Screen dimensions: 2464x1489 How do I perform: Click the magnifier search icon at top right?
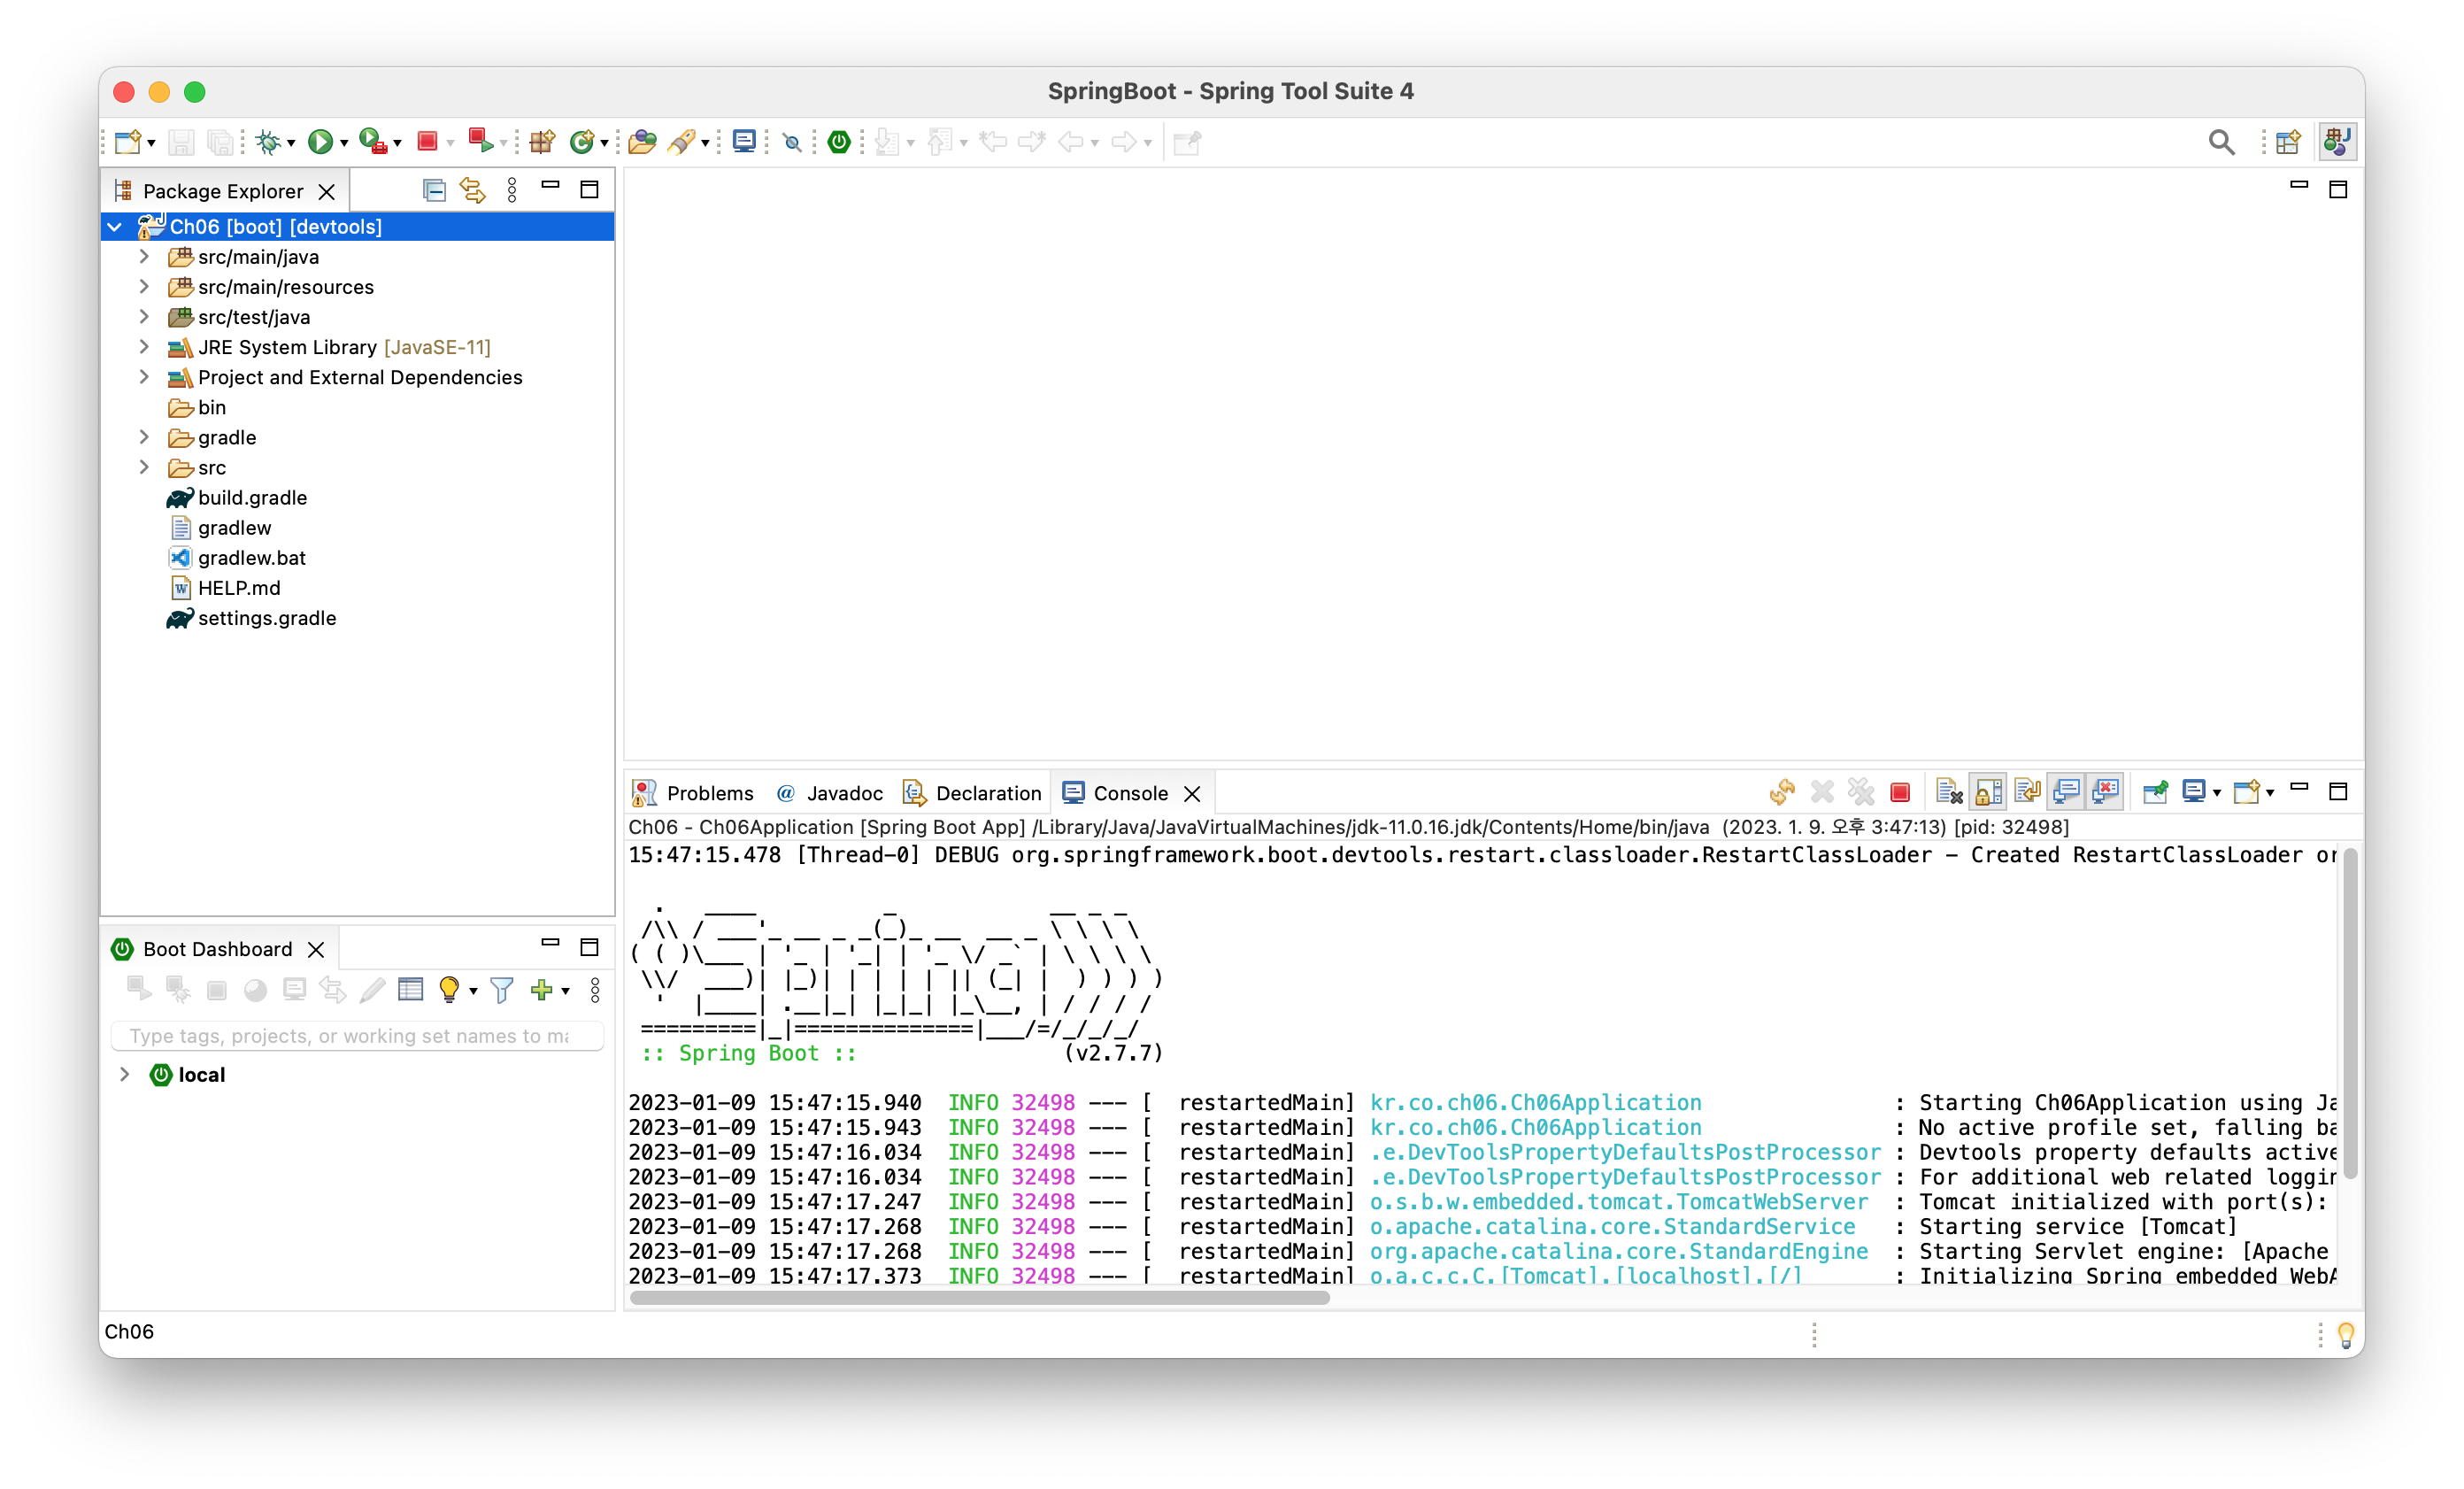tap(2221, 142)
